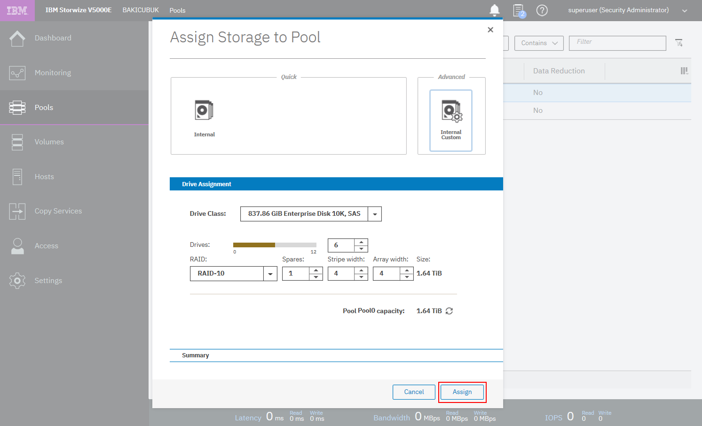702x426 pixels.
Task: Open Hosts menu label
Action: [44, 177]
